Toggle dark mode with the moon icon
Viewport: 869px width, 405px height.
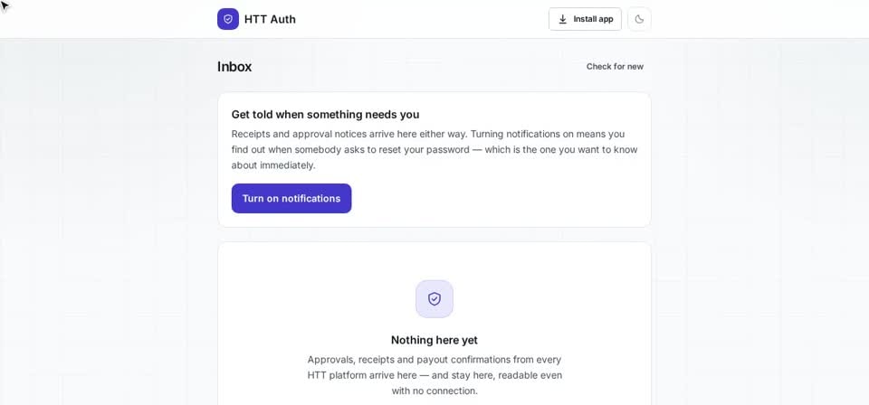click(639, 19)
